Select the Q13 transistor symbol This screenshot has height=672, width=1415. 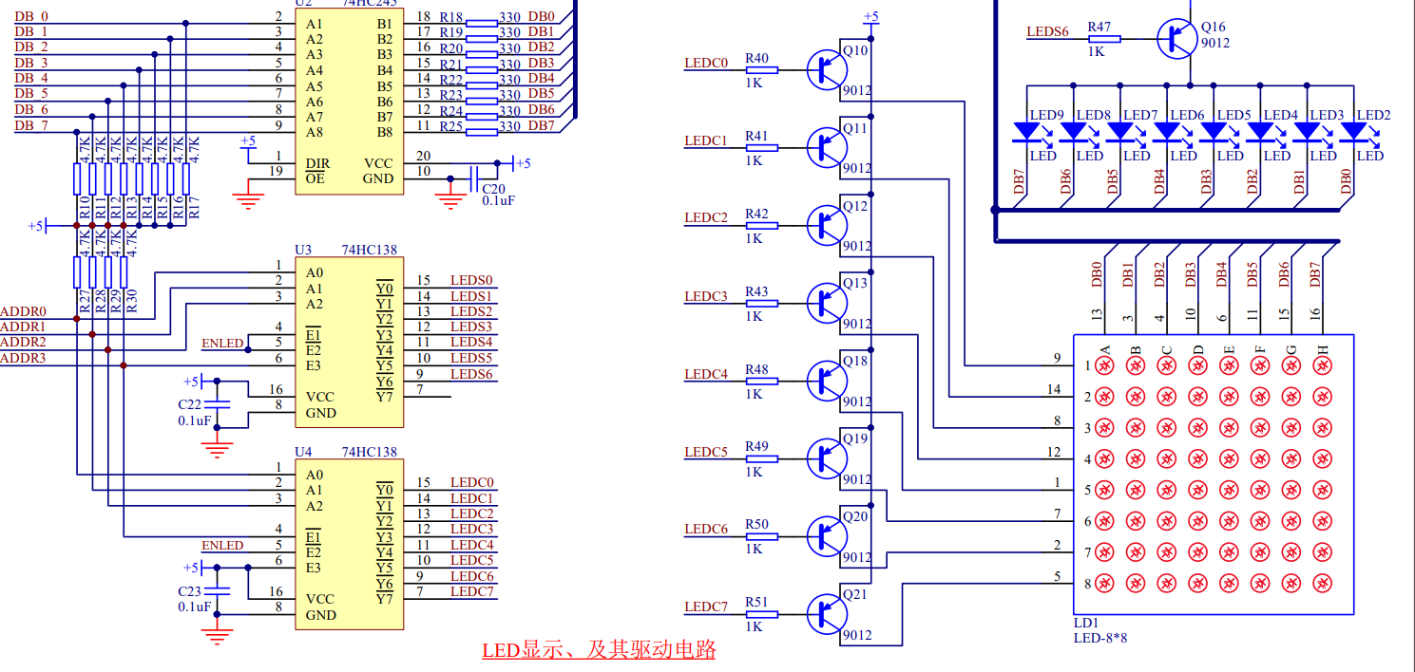825,302
